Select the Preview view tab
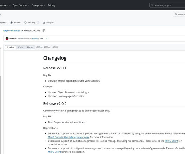 (10, 47)
